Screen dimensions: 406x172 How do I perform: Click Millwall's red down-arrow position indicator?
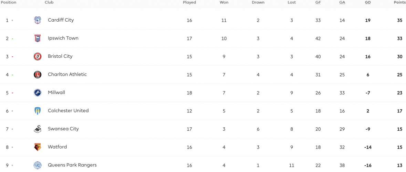(x=12, y=93)
